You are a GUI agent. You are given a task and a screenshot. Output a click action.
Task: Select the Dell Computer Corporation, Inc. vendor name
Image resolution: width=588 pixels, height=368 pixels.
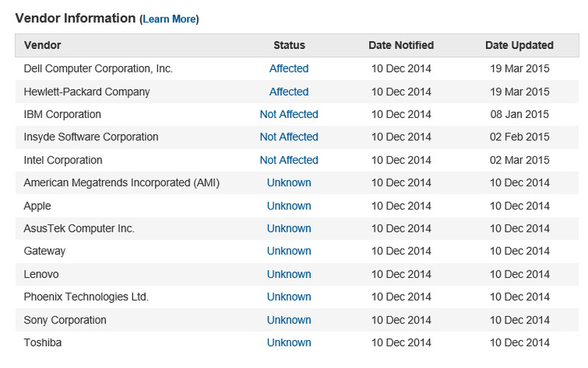(98, 69)
